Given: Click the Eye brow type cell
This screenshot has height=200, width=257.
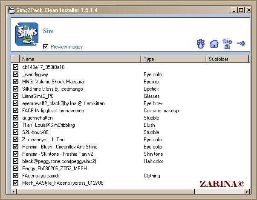Looking at the screenshot, I should click(153, 103).
